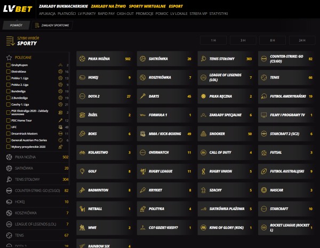The image size is (320, 248).
Task: Open the Promocje menu item
Action: click(145, 14)
